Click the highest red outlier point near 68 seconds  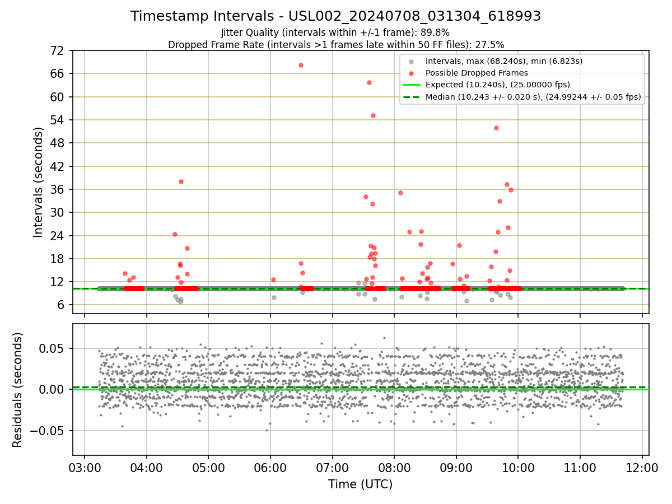[301, 65]
